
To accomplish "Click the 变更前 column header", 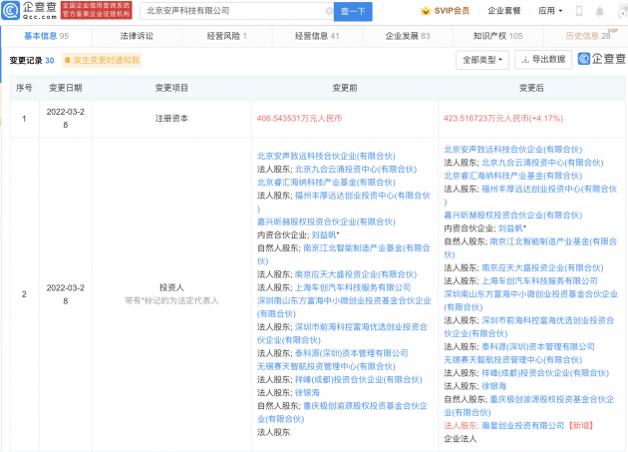I will point(345,88).
